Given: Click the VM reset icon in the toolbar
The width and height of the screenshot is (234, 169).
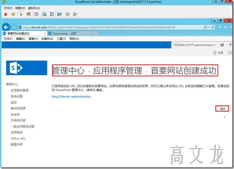Looking at the screenshot, I should point(29,14).
